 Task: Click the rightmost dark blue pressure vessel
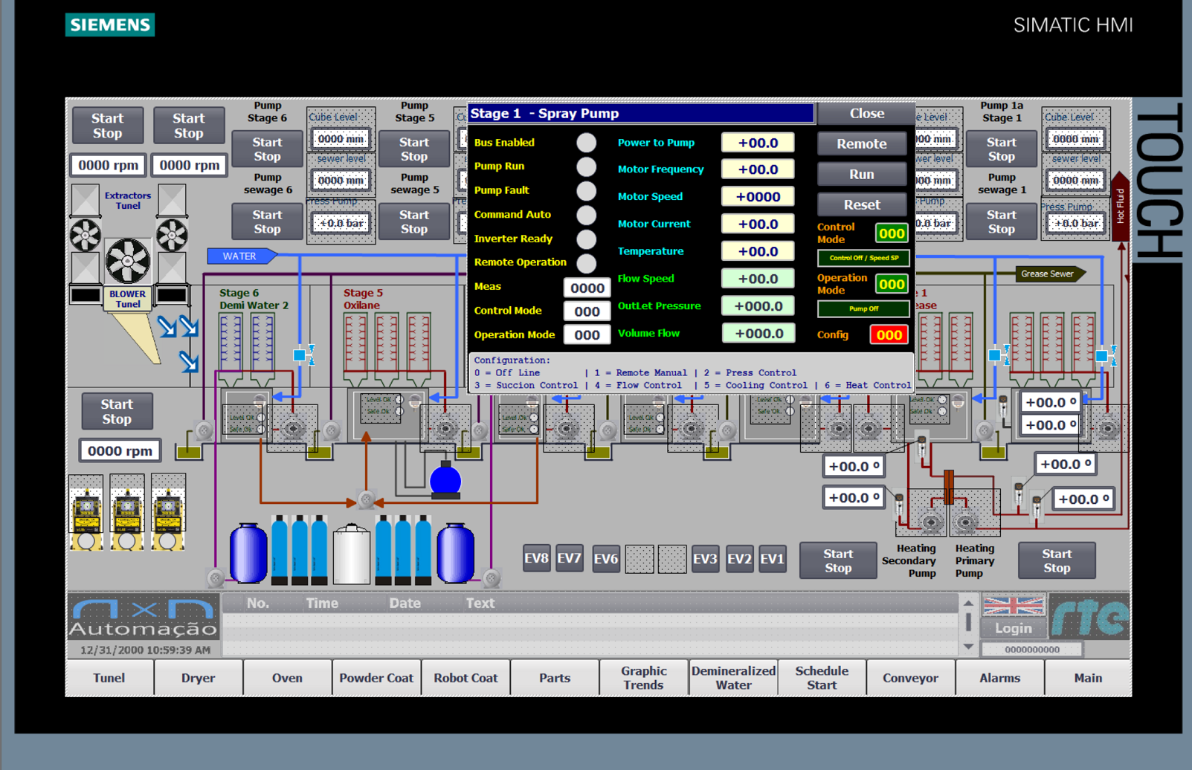point(455,553)
